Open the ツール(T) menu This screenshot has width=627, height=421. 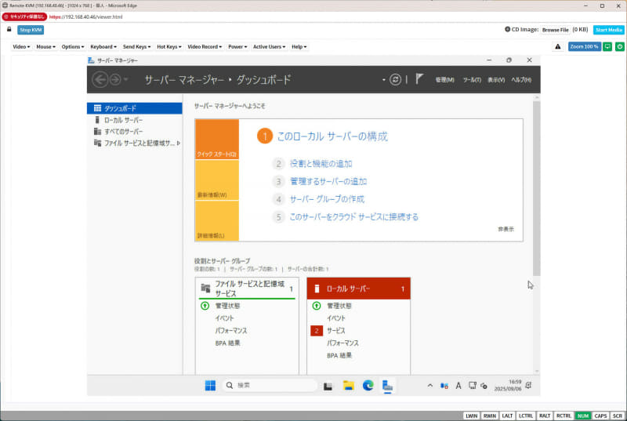tap(472, 80)
